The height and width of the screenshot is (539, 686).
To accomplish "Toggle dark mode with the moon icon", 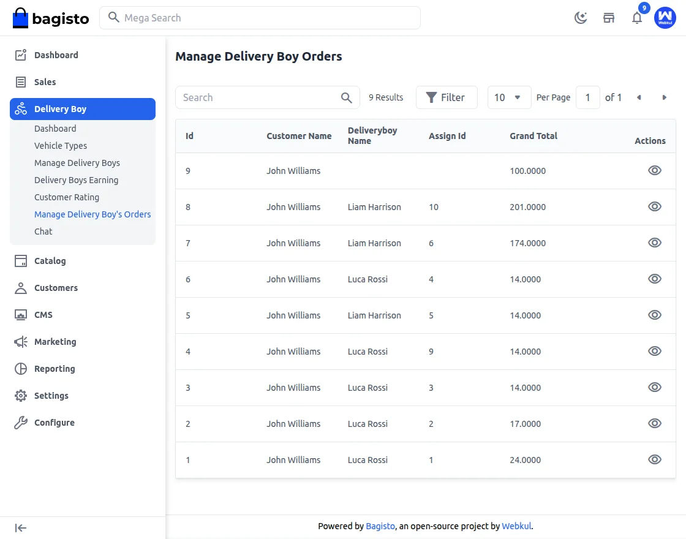I will coord(580,18).
